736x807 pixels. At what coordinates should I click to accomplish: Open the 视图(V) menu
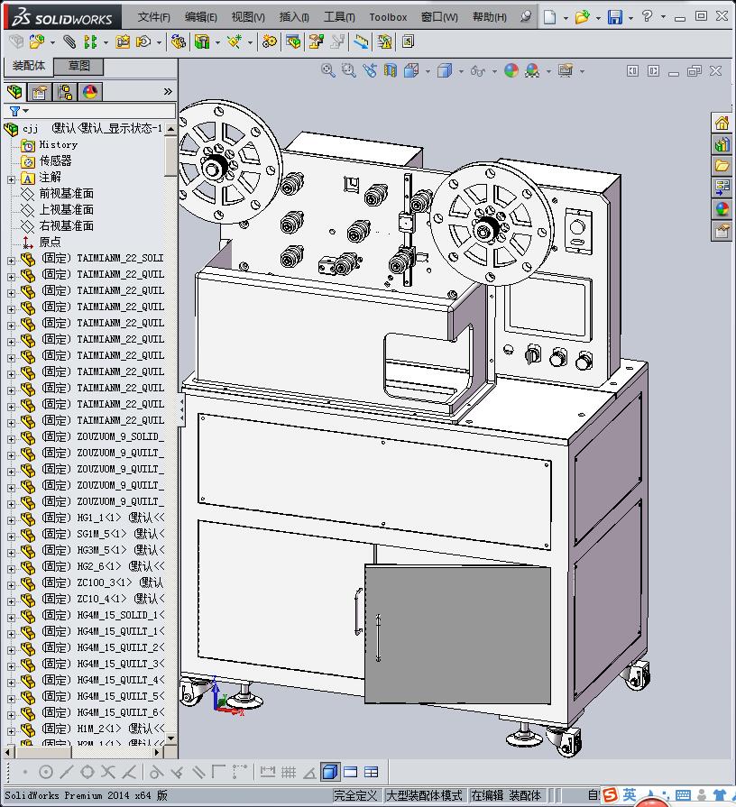click(247, 17)
